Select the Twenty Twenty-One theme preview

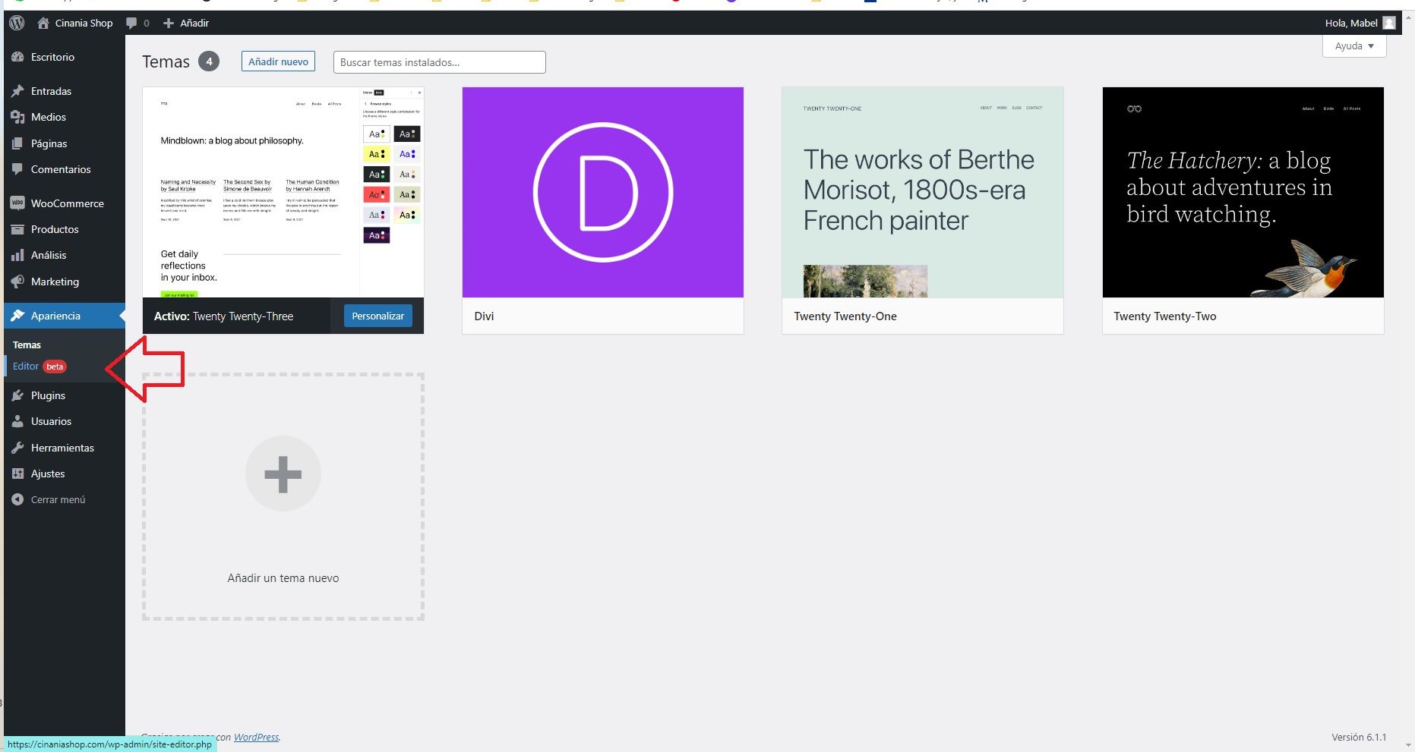point(923,192)
